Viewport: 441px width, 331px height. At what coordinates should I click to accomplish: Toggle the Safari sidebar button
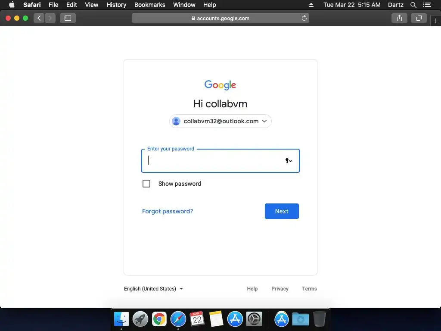point(68,18)
